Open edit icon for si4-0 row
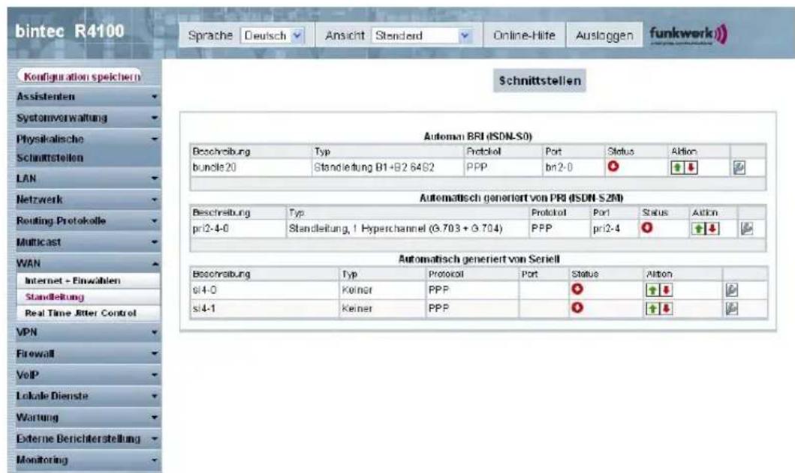 (x=731, y=290)
